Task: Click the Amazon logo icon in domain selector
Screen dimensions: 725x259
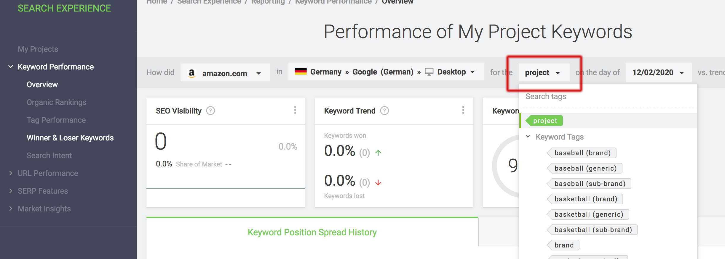Action: point(192,73)
